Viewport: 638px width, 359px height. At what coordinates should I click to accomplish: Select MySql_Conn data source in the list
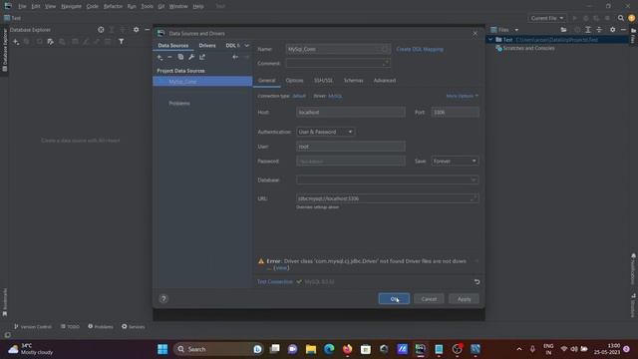pos(202,82)
